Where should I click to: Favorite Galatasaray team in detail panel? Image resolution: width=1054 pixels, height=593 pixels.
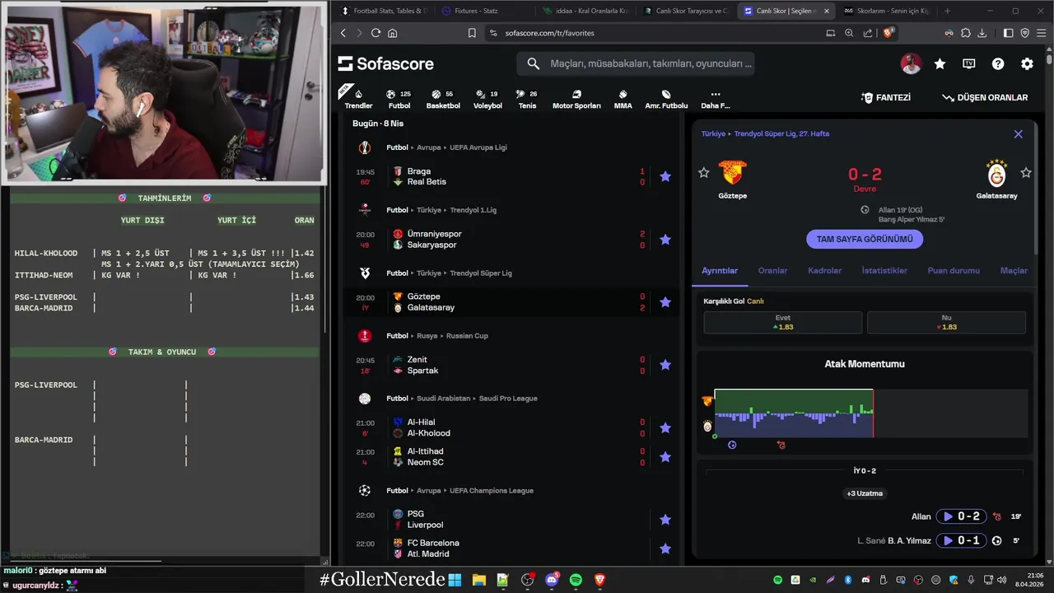tap(1026, 172)
